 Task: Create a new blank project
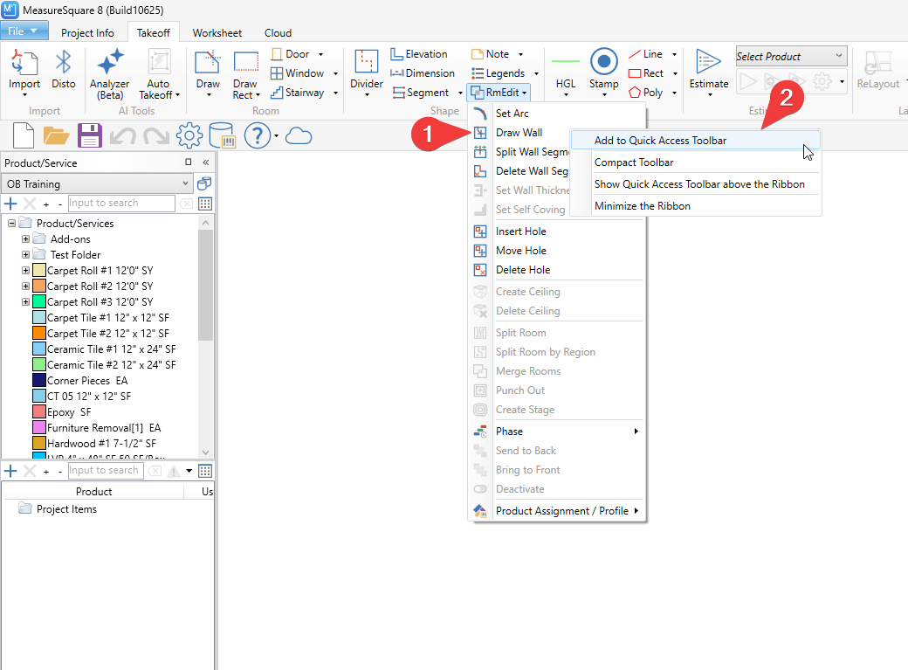24,135
